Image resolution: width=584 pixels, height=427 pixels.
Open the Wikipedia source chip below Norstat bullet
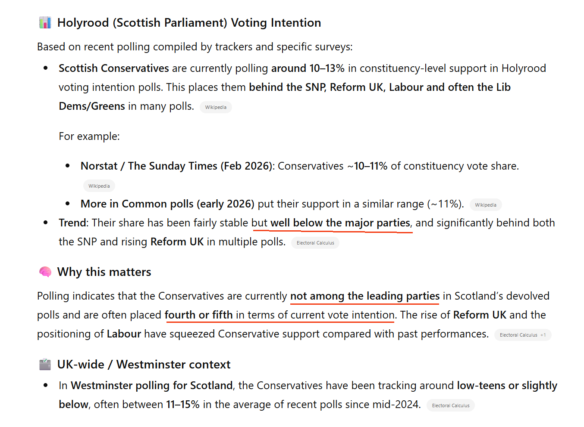[x=99, y=186]
